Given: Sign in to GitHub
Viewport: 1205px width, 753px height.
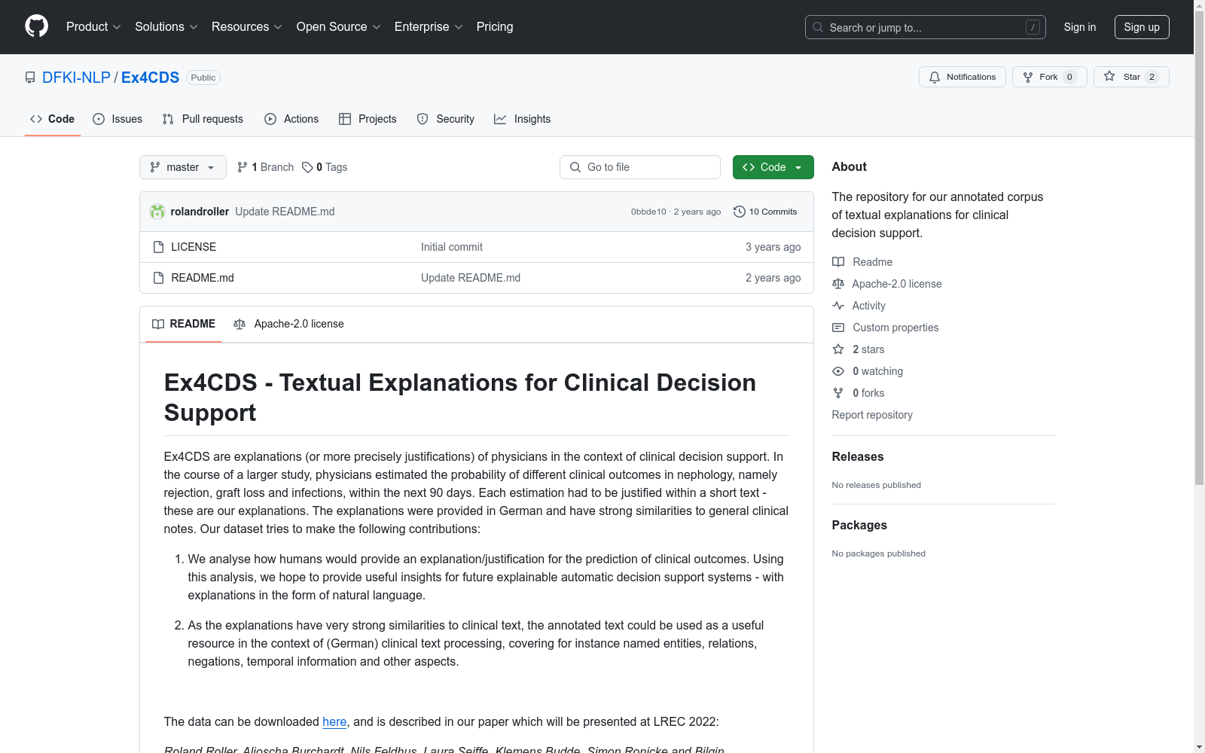Looking at the screenshot, I should point(1080,27).
